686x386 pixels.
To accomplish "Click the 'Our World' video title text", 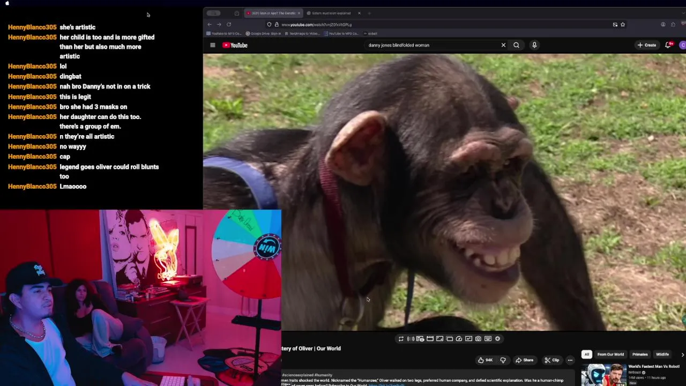I will pyautogui.click(x=329, y=348).
